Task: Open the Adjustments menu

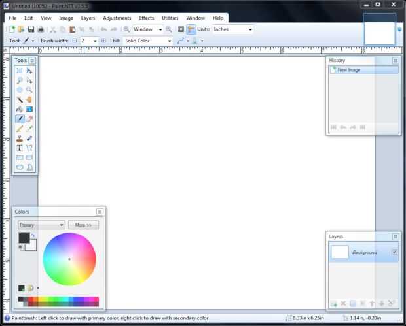Action: click(x=117, y=18)
